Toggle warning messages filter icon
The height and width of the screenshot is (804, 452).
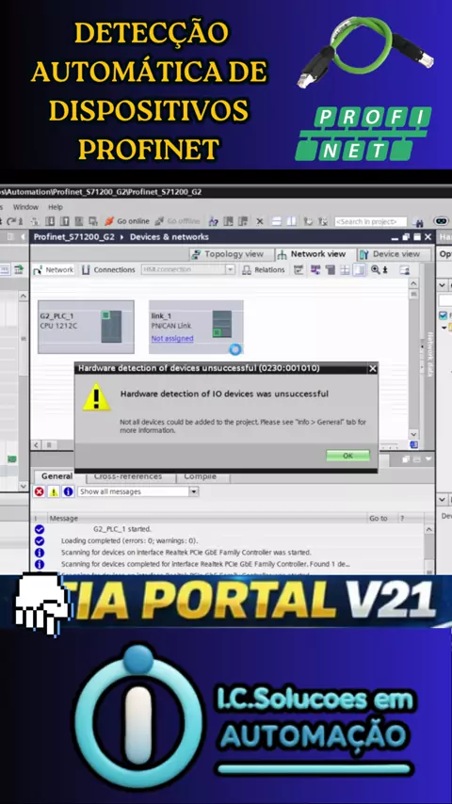pyautogui.click(x=54, y=491)
